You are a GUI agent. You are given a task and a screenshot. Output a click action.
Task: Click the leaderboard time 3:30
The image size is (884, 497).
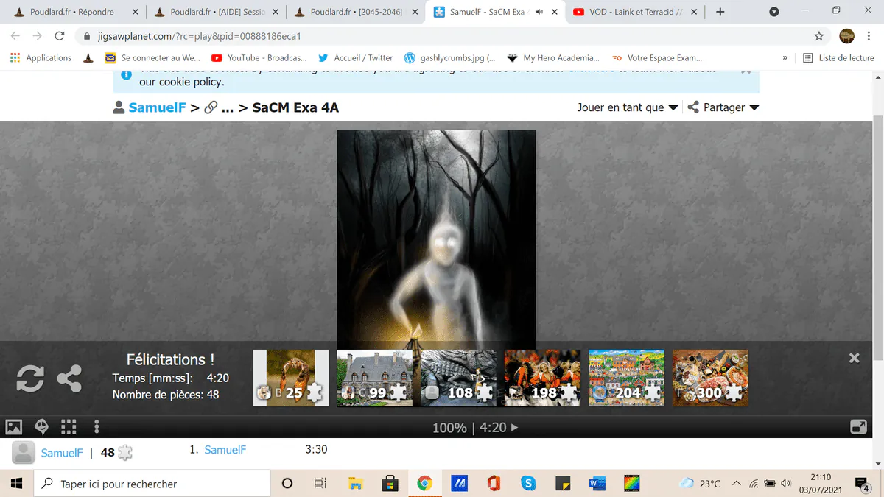click(x=316, y=449)
